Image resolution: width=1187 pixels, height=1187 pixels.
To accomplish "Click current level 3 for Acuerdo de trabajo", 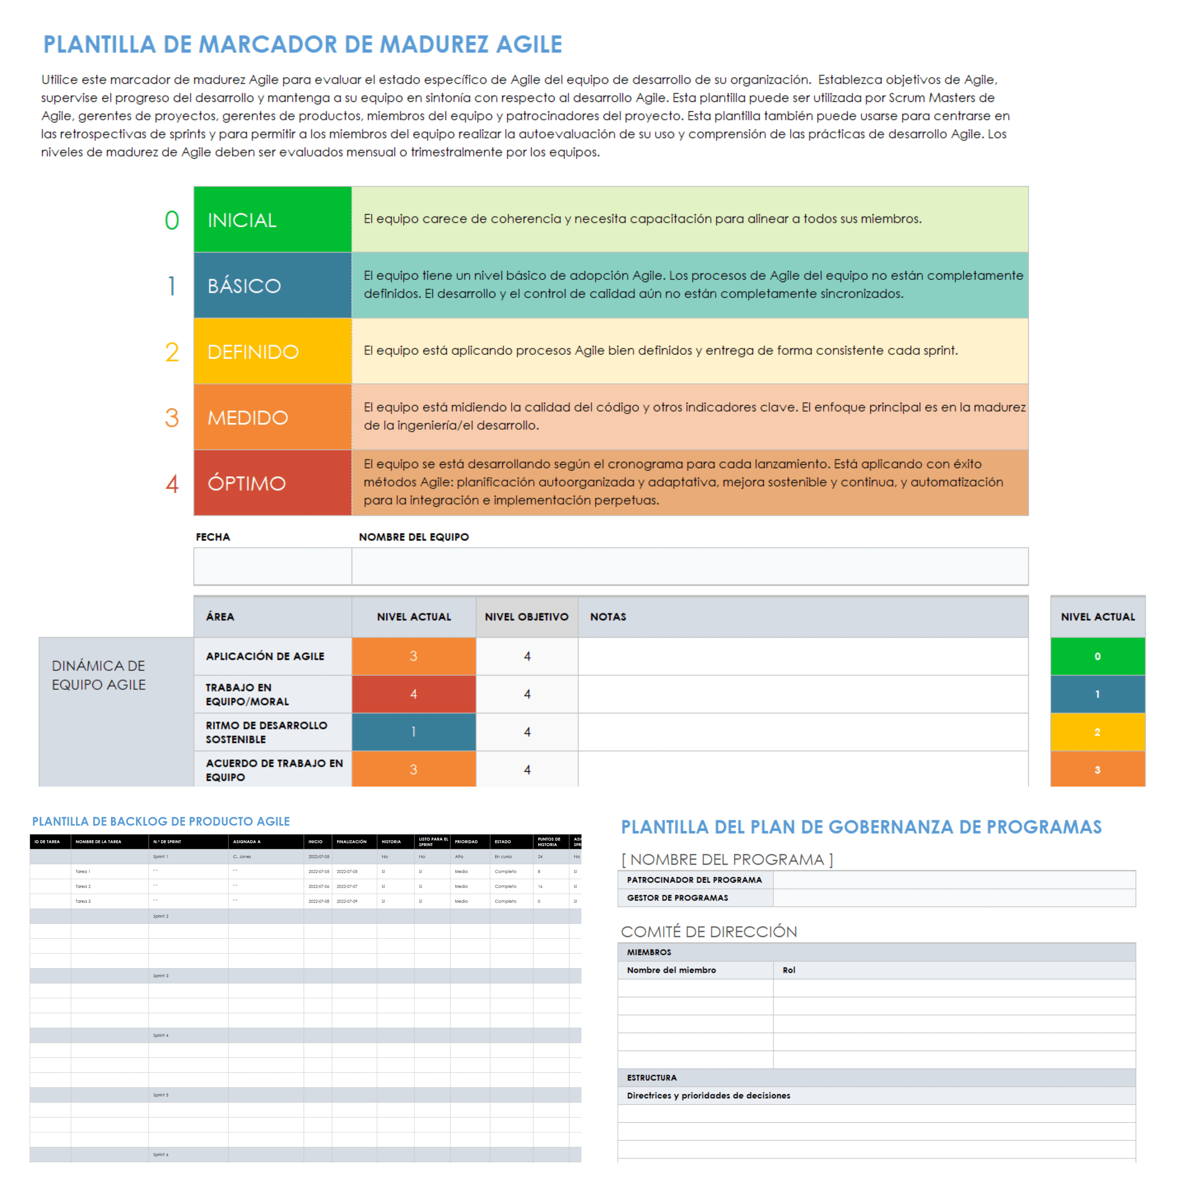I will pyautogui.click(x=413, y=769).
